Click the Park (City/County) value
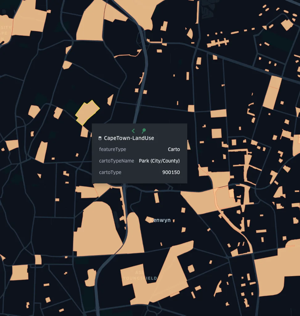This screenshot has height=316, width=300. tap(160, 161)
